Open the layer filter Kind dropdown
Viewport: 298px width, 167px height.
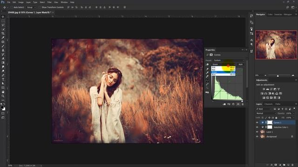point(264,109)
